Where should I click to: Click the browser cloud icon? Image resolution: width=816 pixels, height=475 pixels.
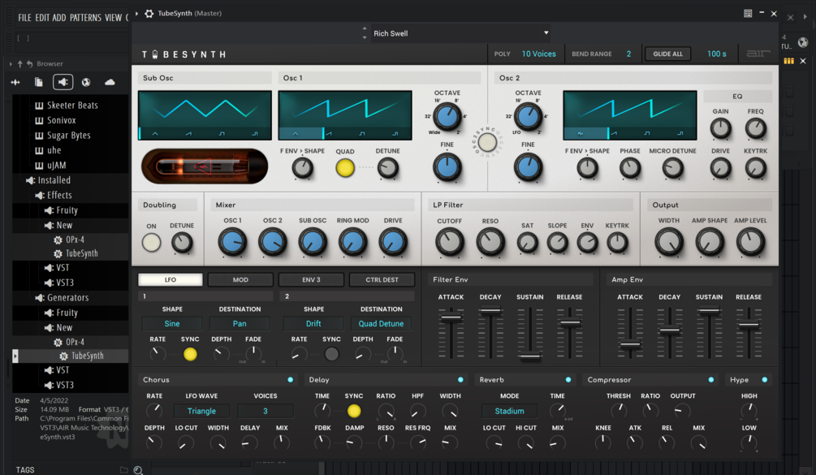[110, 82]
